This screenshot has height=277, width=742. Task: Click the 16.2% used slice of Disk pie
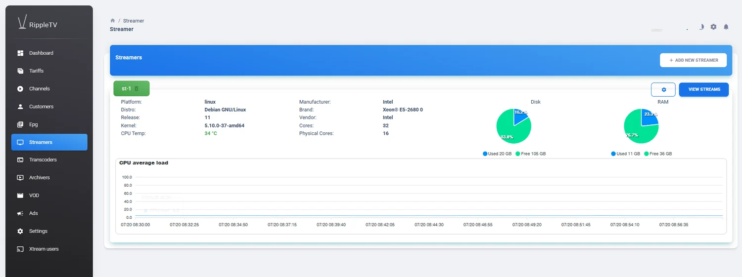[x=519, y=116]
